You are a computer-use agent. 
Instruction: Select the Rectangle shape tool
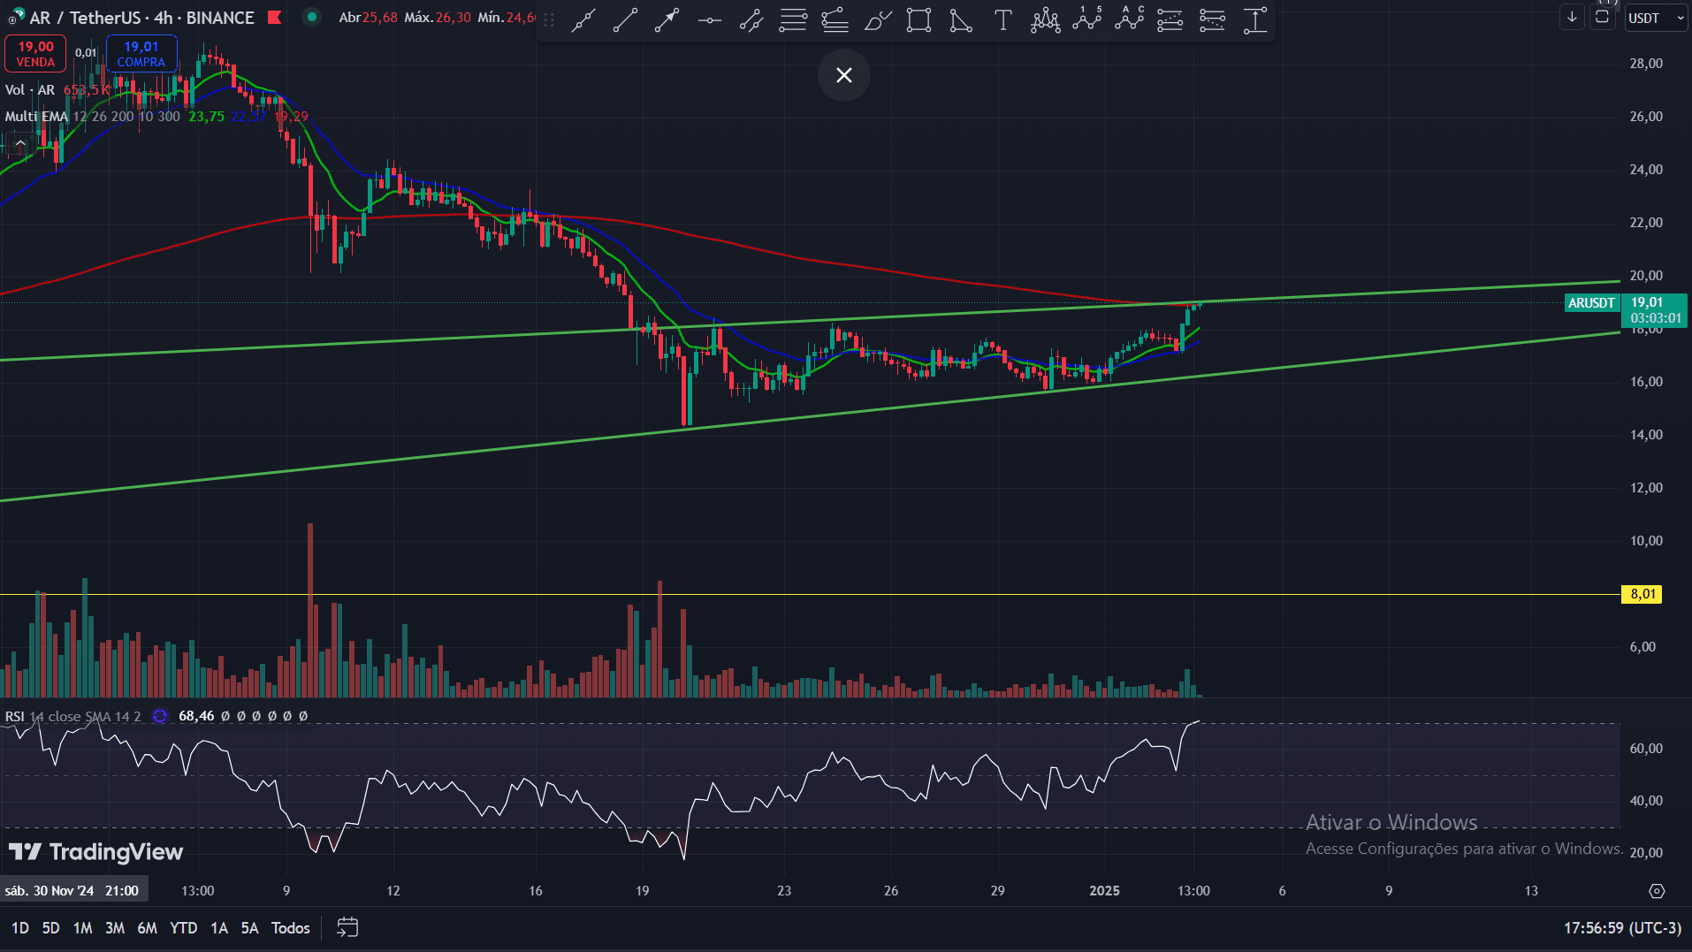click(918, 19)
